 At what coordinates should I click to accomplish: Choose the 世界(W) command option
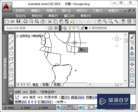point(21,102)
